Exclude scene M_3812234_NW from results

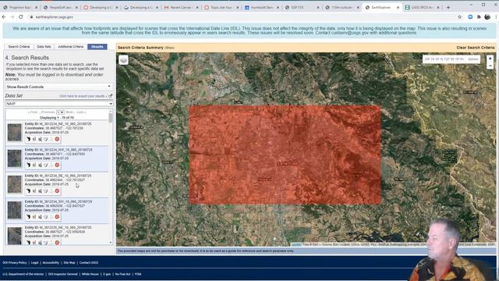click(57, 165)
